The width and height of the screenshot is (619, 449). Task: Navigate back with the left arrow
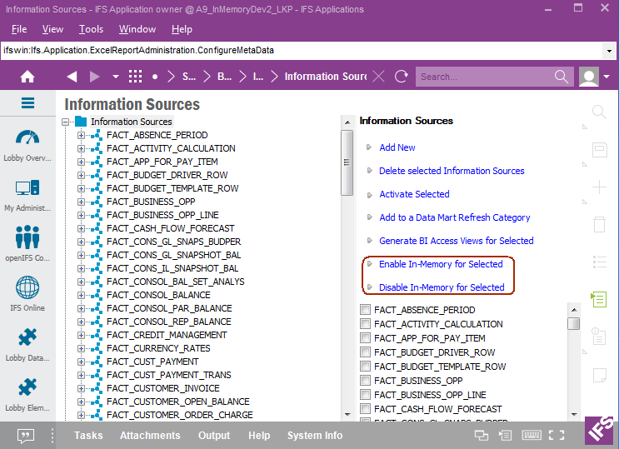(x=72, y=77)
